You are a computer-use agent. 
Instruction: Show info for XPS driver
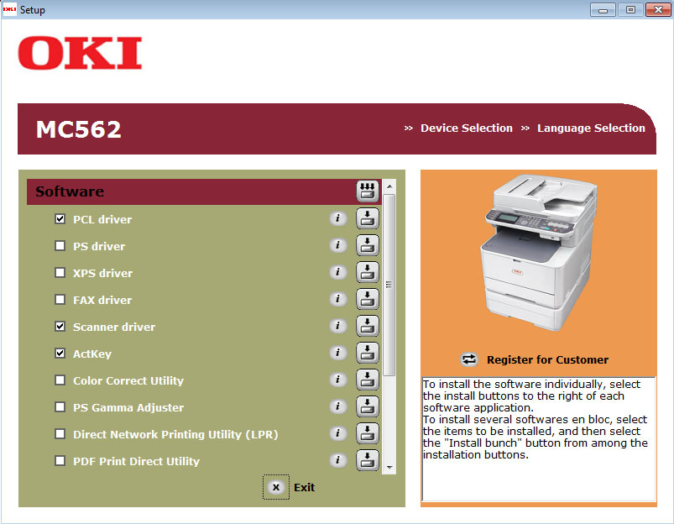338,272
